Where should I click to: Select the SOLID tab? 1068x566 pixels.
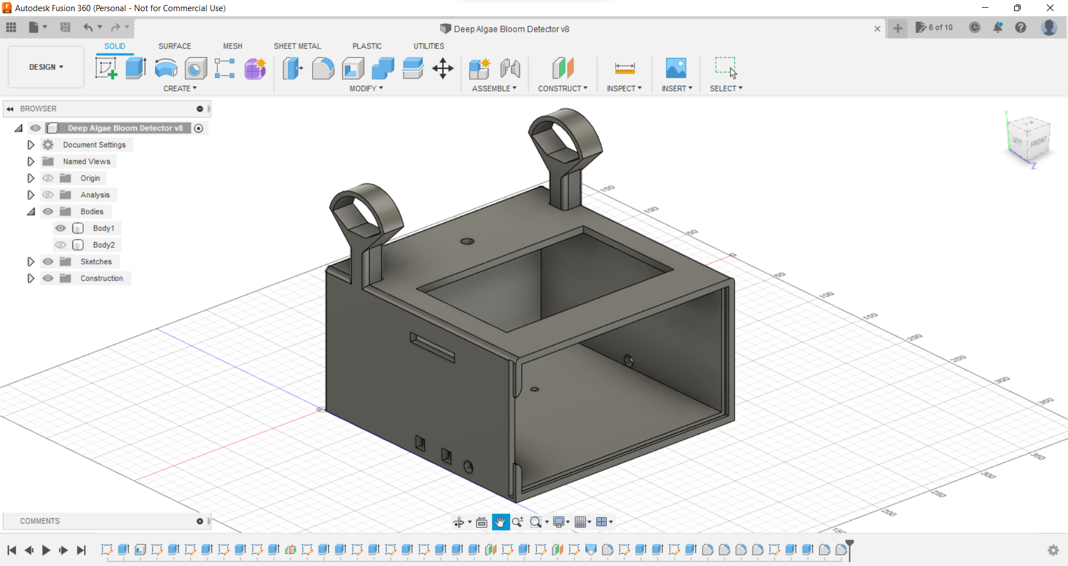click(x=115, y=46)
